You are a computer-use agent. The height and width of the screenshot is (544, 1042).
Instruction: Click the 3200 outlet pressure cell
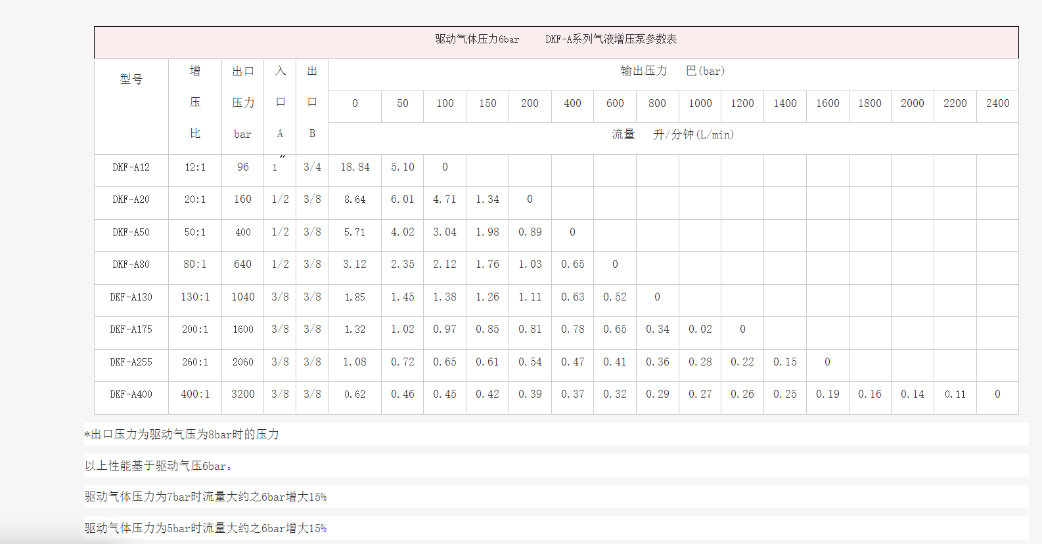(x=242, y=394)
